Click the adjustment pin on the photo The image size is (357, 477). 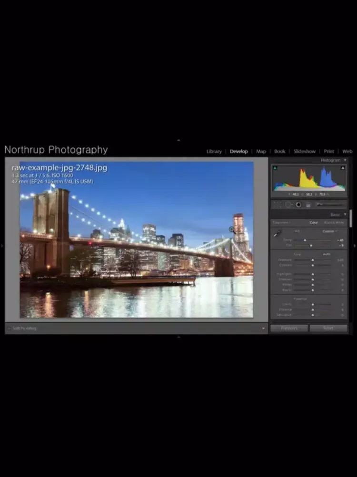click(232, 229)
